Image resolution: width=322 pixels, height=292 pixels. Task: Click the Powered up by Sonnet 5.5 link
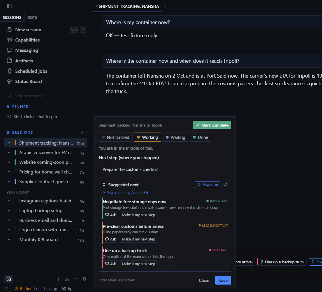pos(125,193)
